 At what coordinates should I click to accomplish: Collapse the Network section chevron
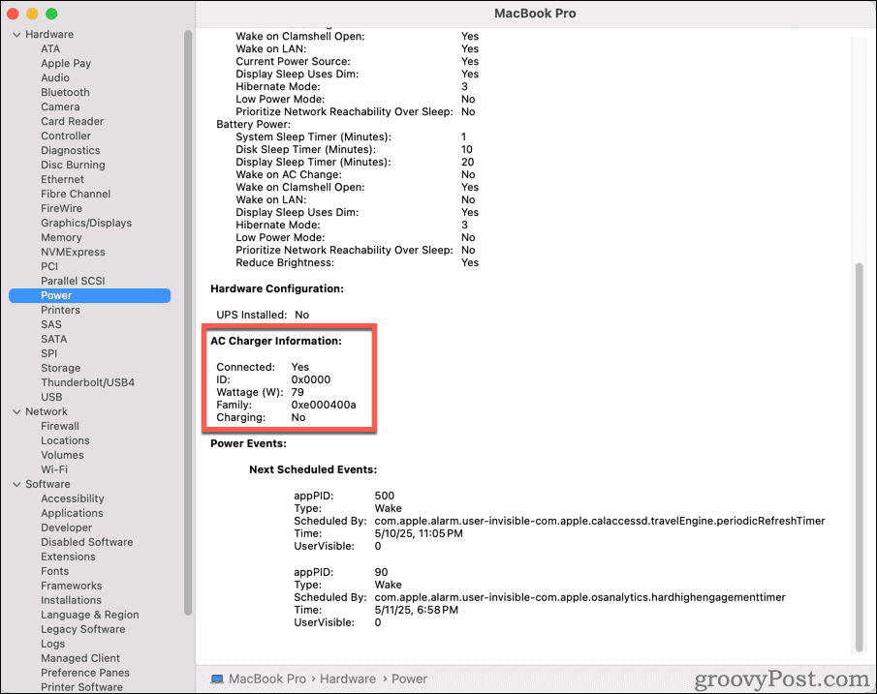(16, 411)
